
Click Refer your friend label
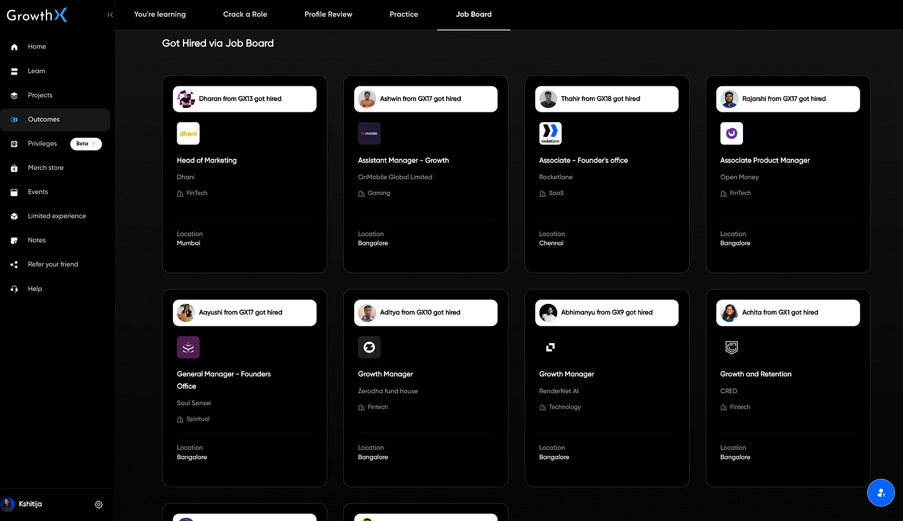(x=53, y=264)
